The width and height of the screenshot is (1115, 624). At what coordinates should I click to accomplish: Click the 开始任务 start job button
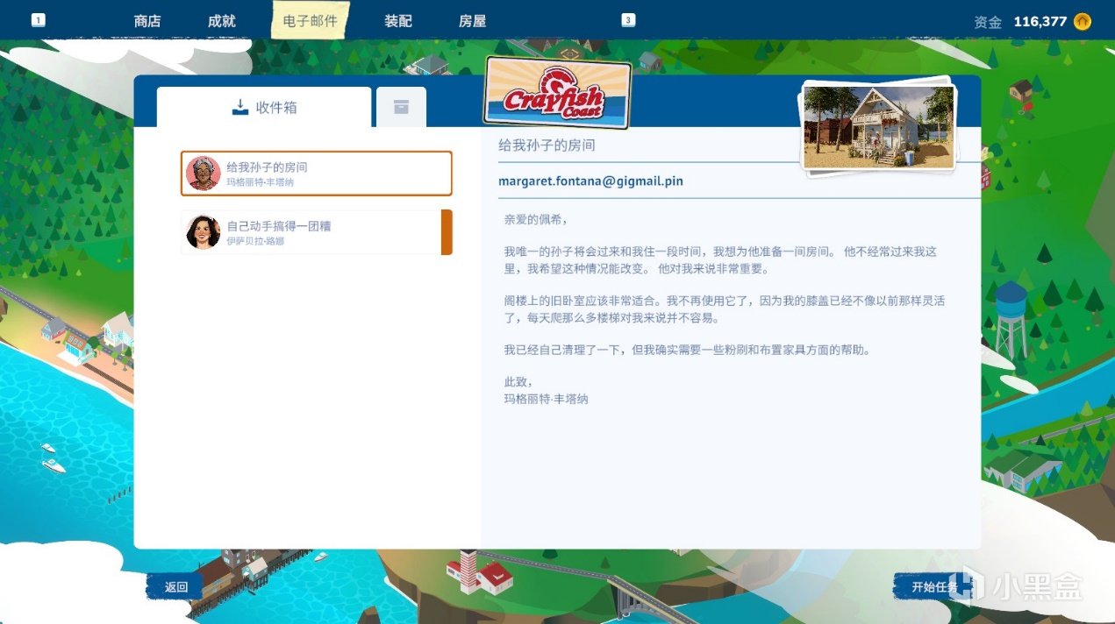pyautogui.click(x=934, y=587)
